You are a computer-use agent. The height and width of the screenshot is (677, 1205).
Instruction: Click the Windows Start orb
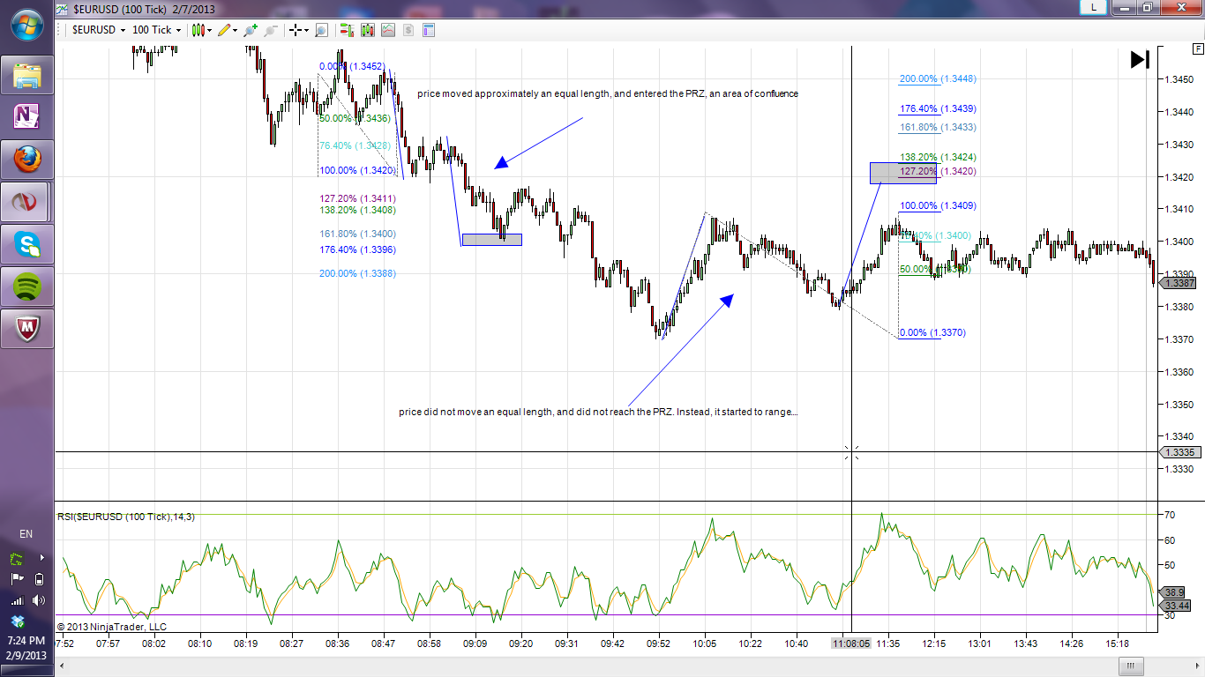click(26, 25)
